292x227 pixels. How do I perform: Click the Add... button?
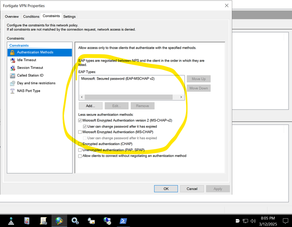(x=90, y=106)
